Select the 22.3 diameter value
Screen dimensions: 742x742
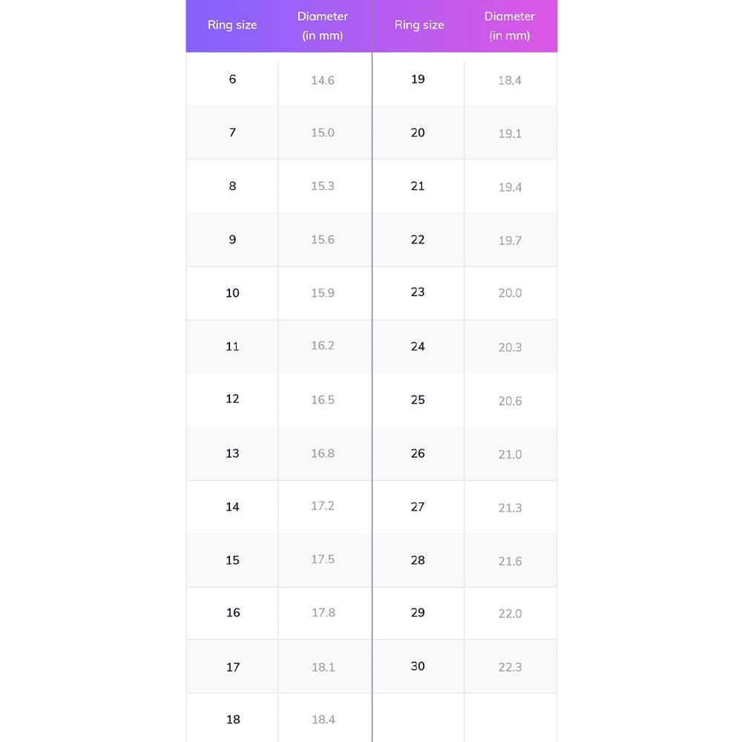[510, 667]
